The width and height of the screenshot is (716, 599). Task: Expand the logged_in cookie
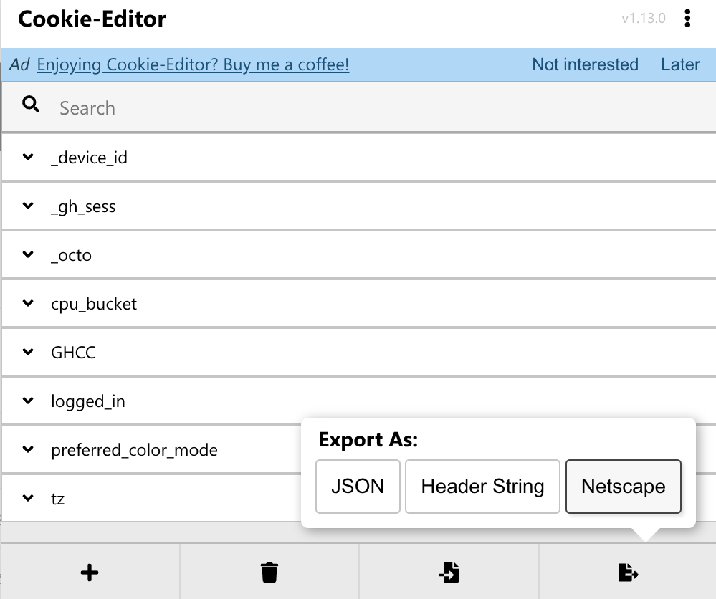point(358,401)
